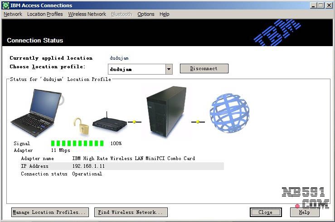335x222 pixels.
Task: Click the black server tower icon
Action: 166,112
